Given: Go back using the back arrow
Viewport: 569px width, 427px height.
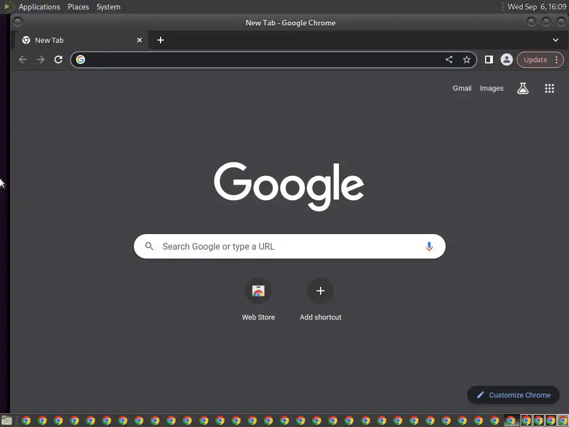Looking at the screenshot, I should (x=23, y=59).
